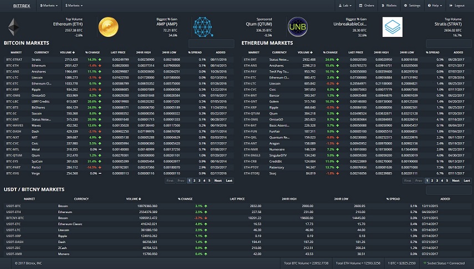Click the USDT markets search field

coord(448,190)
